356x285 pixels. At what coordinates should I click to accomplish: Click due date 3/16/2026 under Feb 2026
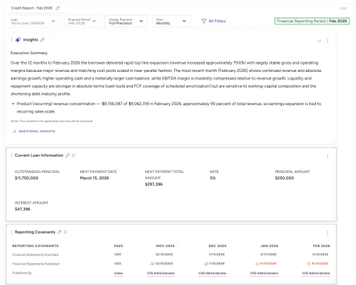point(320,254)
